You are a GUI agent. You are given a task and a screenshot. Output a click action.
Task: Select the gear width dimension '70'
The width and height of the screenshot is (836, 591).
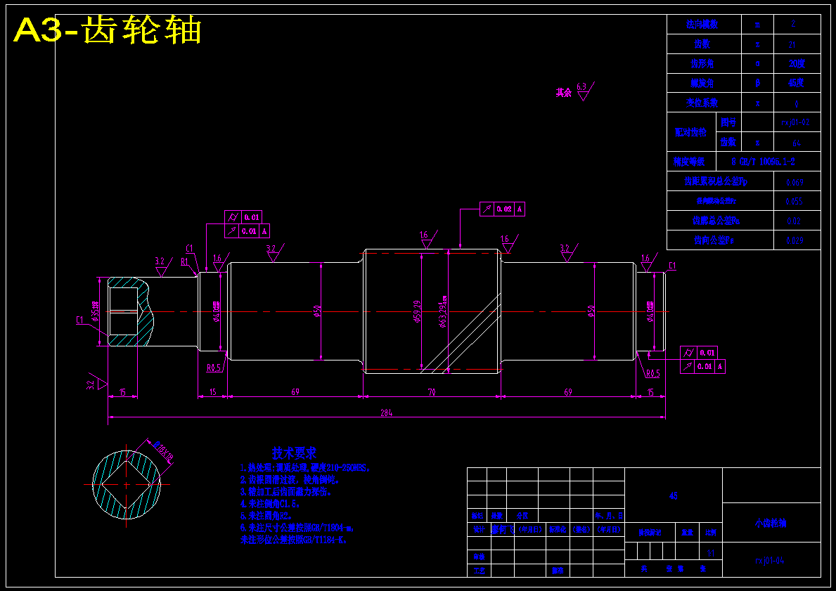432,392
